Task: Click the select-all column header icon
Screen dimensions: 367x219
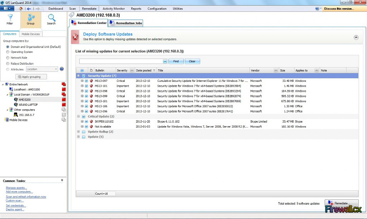Action: [x=82, y=70]
